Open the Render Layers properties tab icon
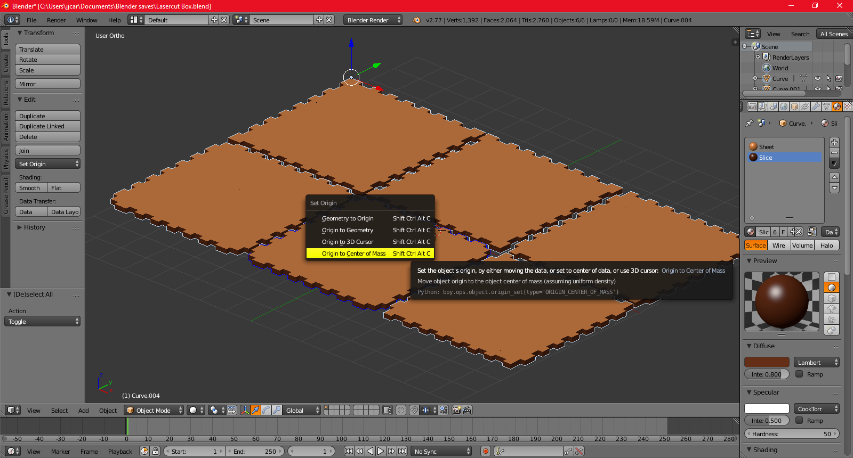Viewport: 853px width, 458px height. (762, 107)
